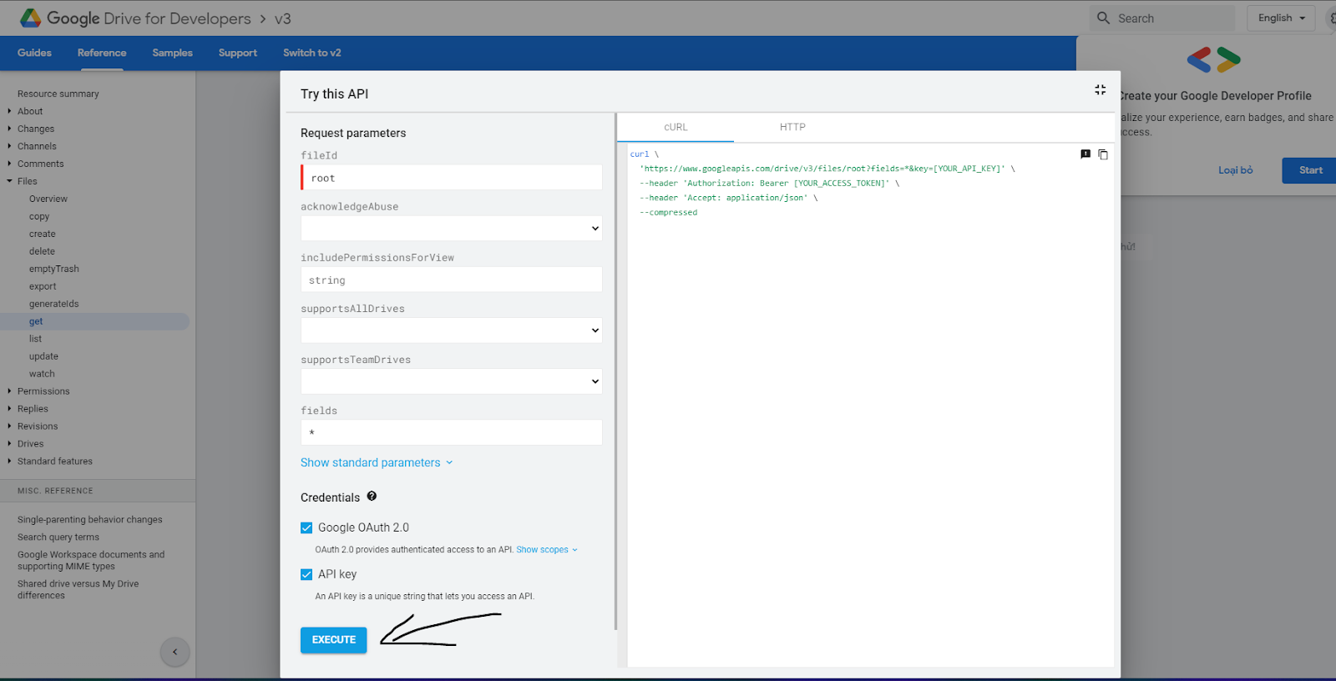Open the files delete method
This screenshot has width=1336, height=681.
[x=42, y=251]
